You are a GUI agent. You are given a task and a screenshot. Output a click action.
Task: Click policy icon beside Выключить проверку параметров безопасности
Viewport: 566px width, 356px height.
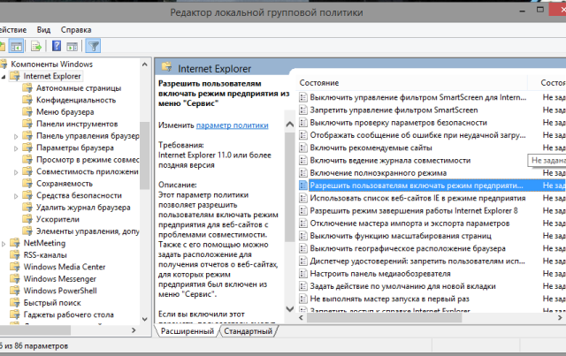pyautogui.click(x=303, y=122)
